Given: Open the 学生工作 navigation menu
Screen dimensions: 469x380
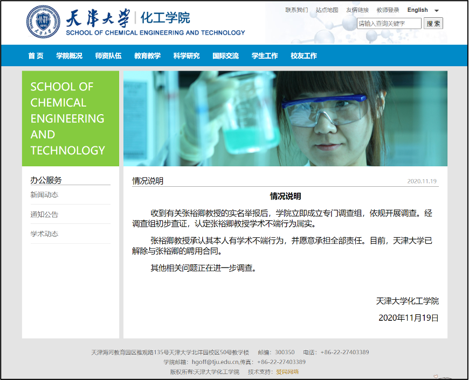Looking at the screenshot, I should tap(265, 55).
